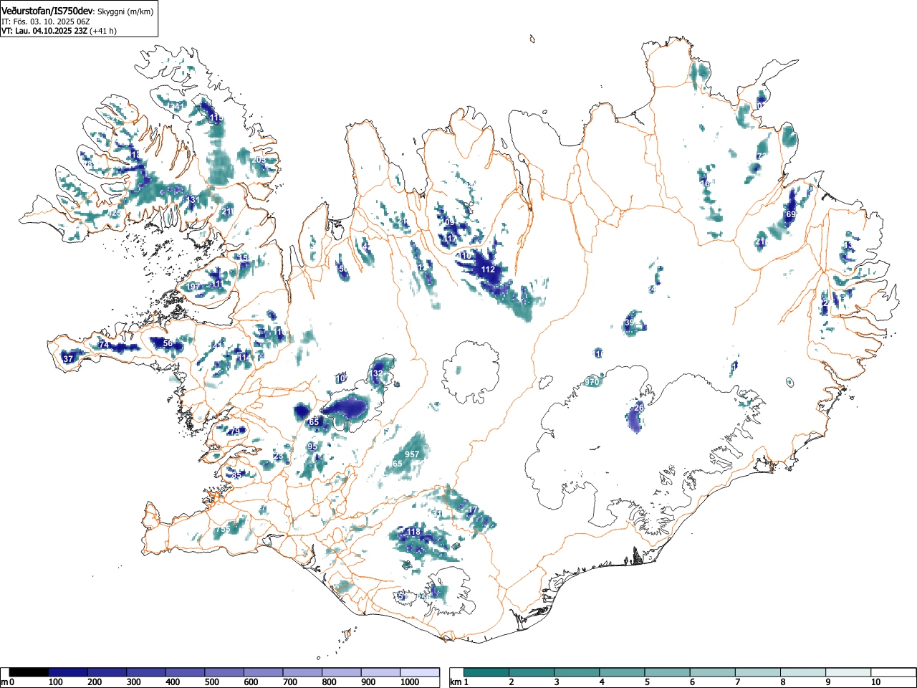Select the map value '197' in Westfjords south

pos(193,287)
